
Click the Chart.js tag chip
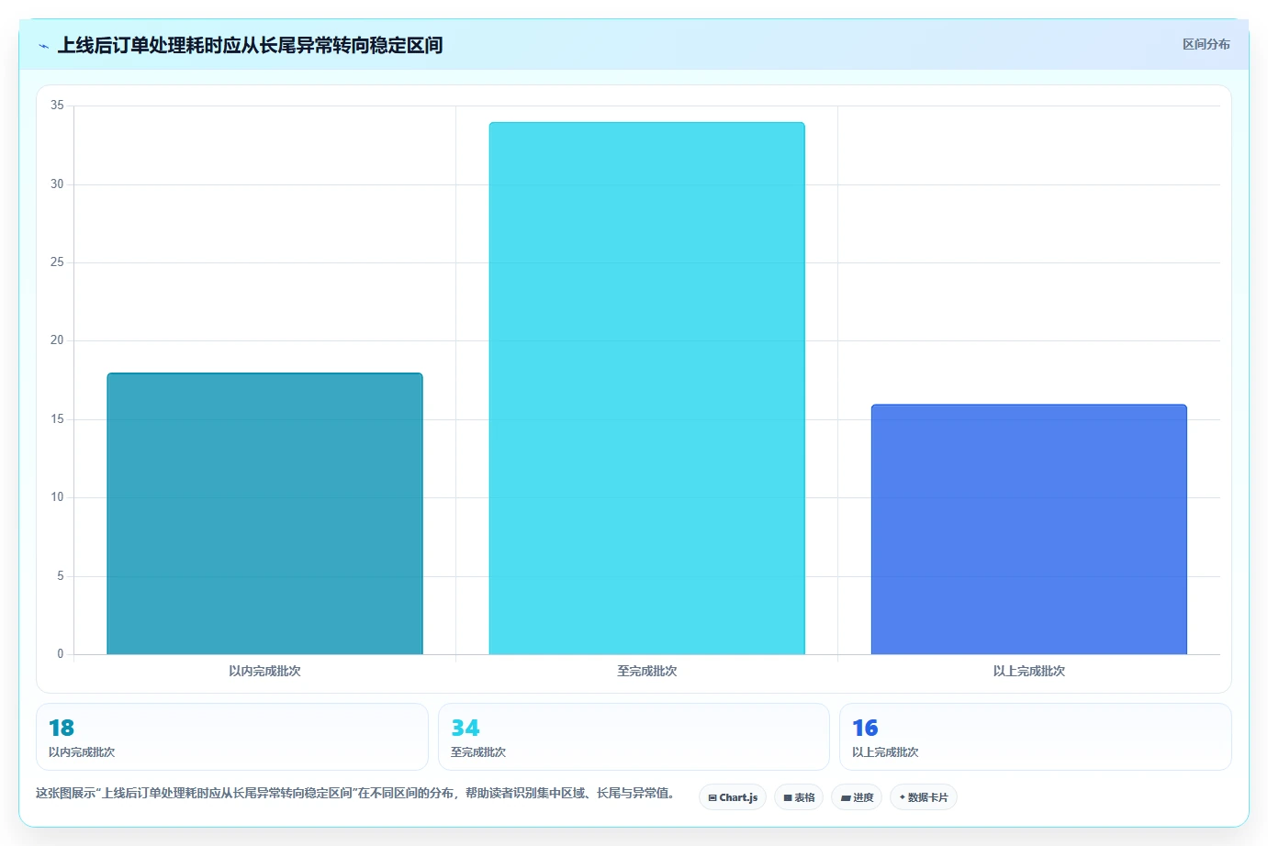coord(733,797)
